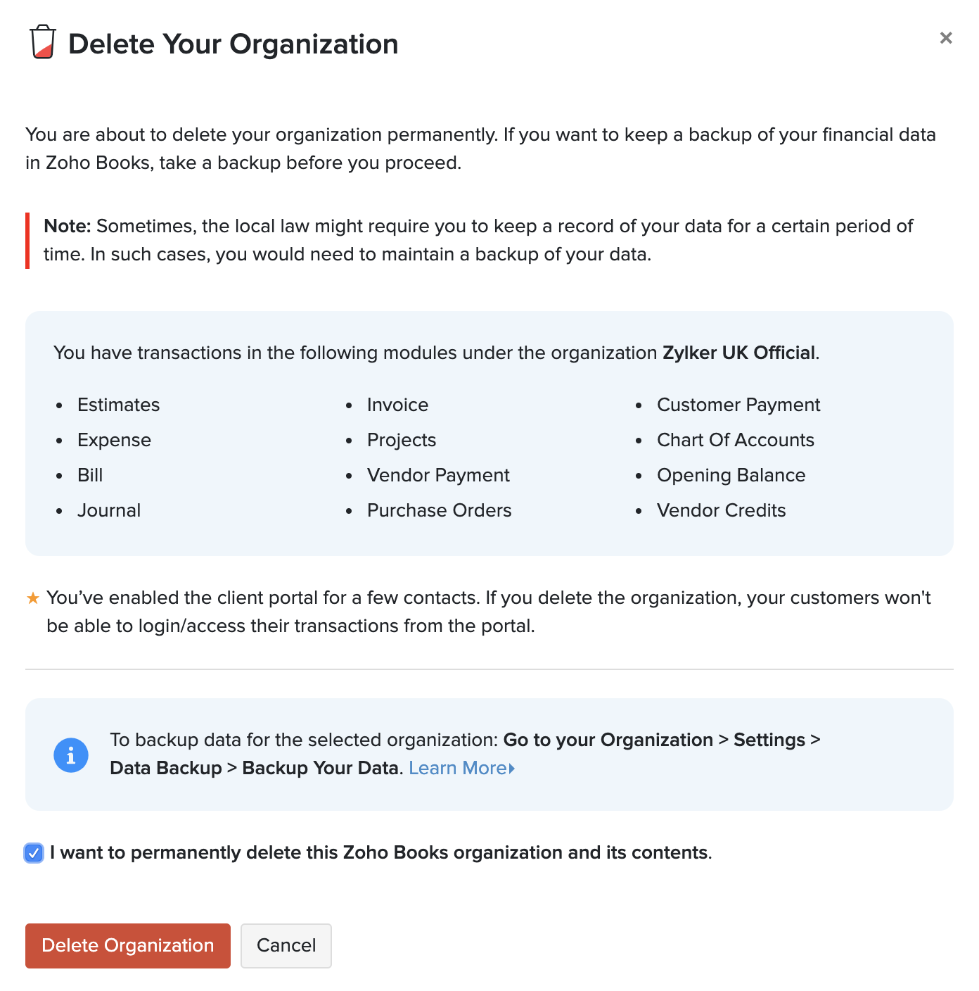
Task: Tick the permanently delete confirmation checkbox
Action: (34, 853)
